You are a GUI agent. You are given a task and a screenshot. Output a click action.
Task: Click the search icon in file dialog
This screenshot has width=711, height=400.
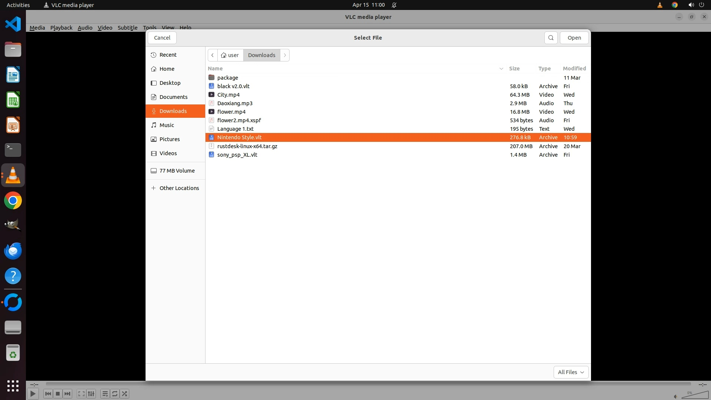point(551,38)
